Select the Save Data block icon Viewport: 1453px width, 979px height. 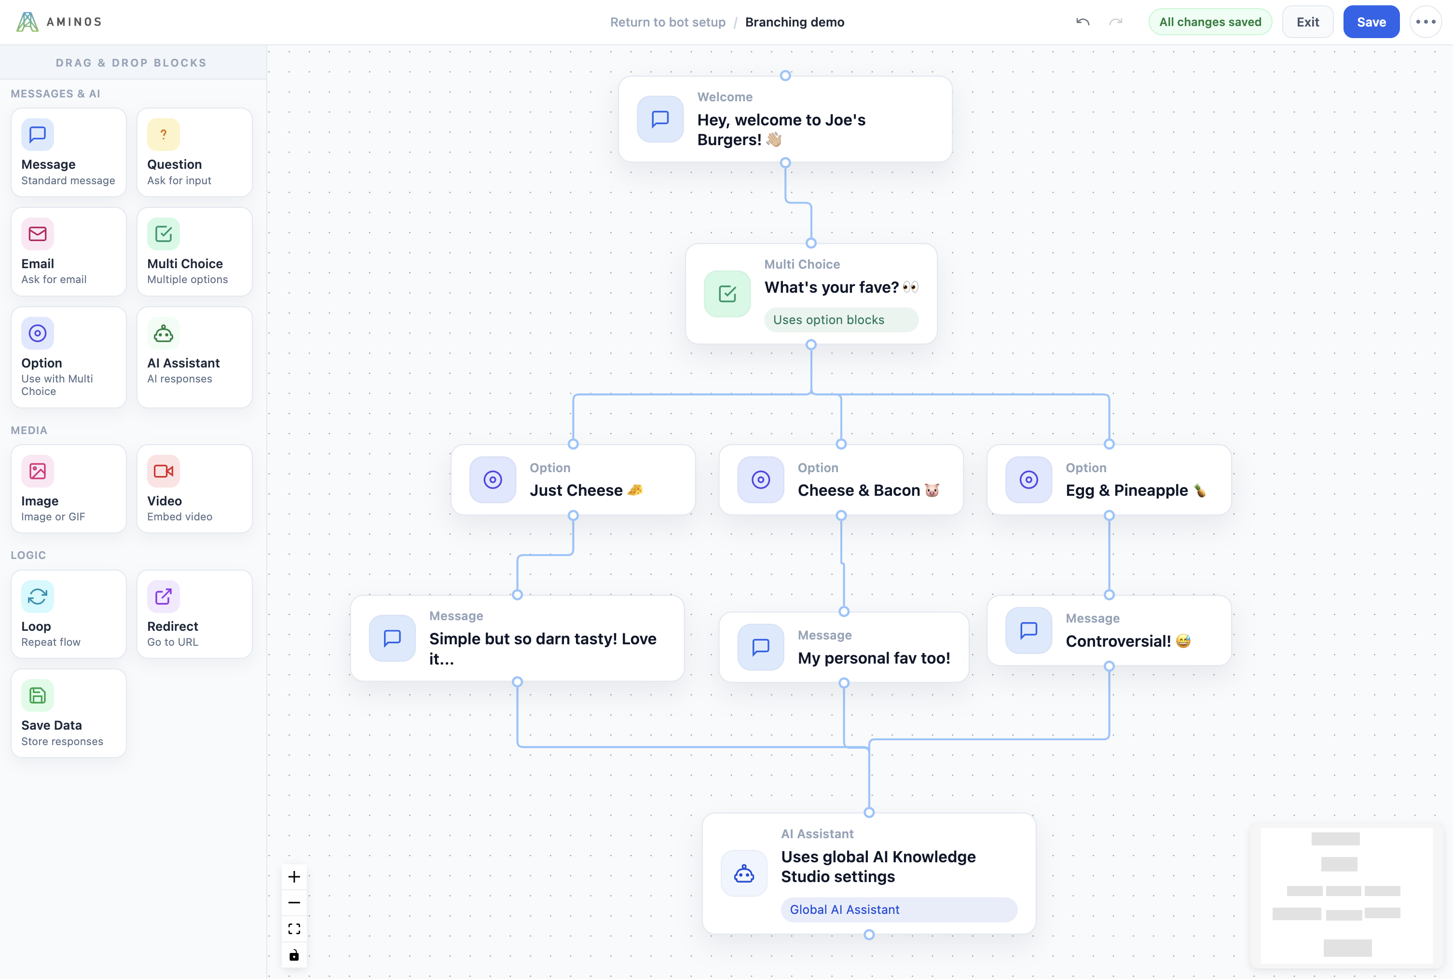coord(38,695)
